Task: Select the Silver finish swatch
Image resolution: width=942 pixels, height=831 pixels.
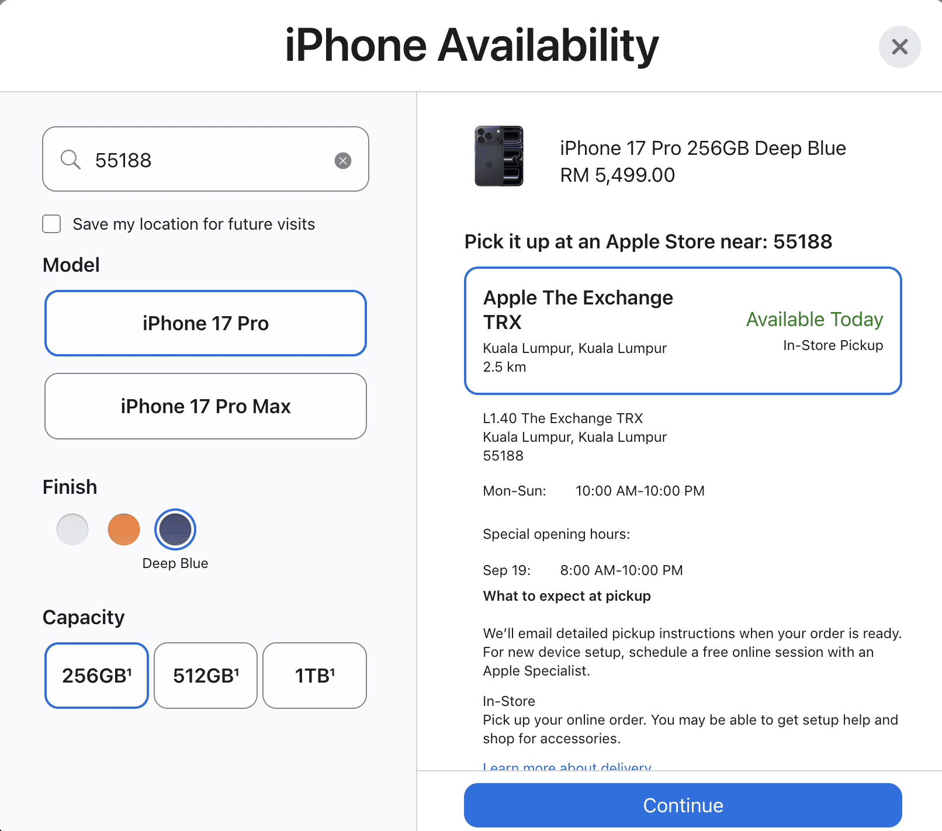Action: pyautogui.click(x=72, y=529)
